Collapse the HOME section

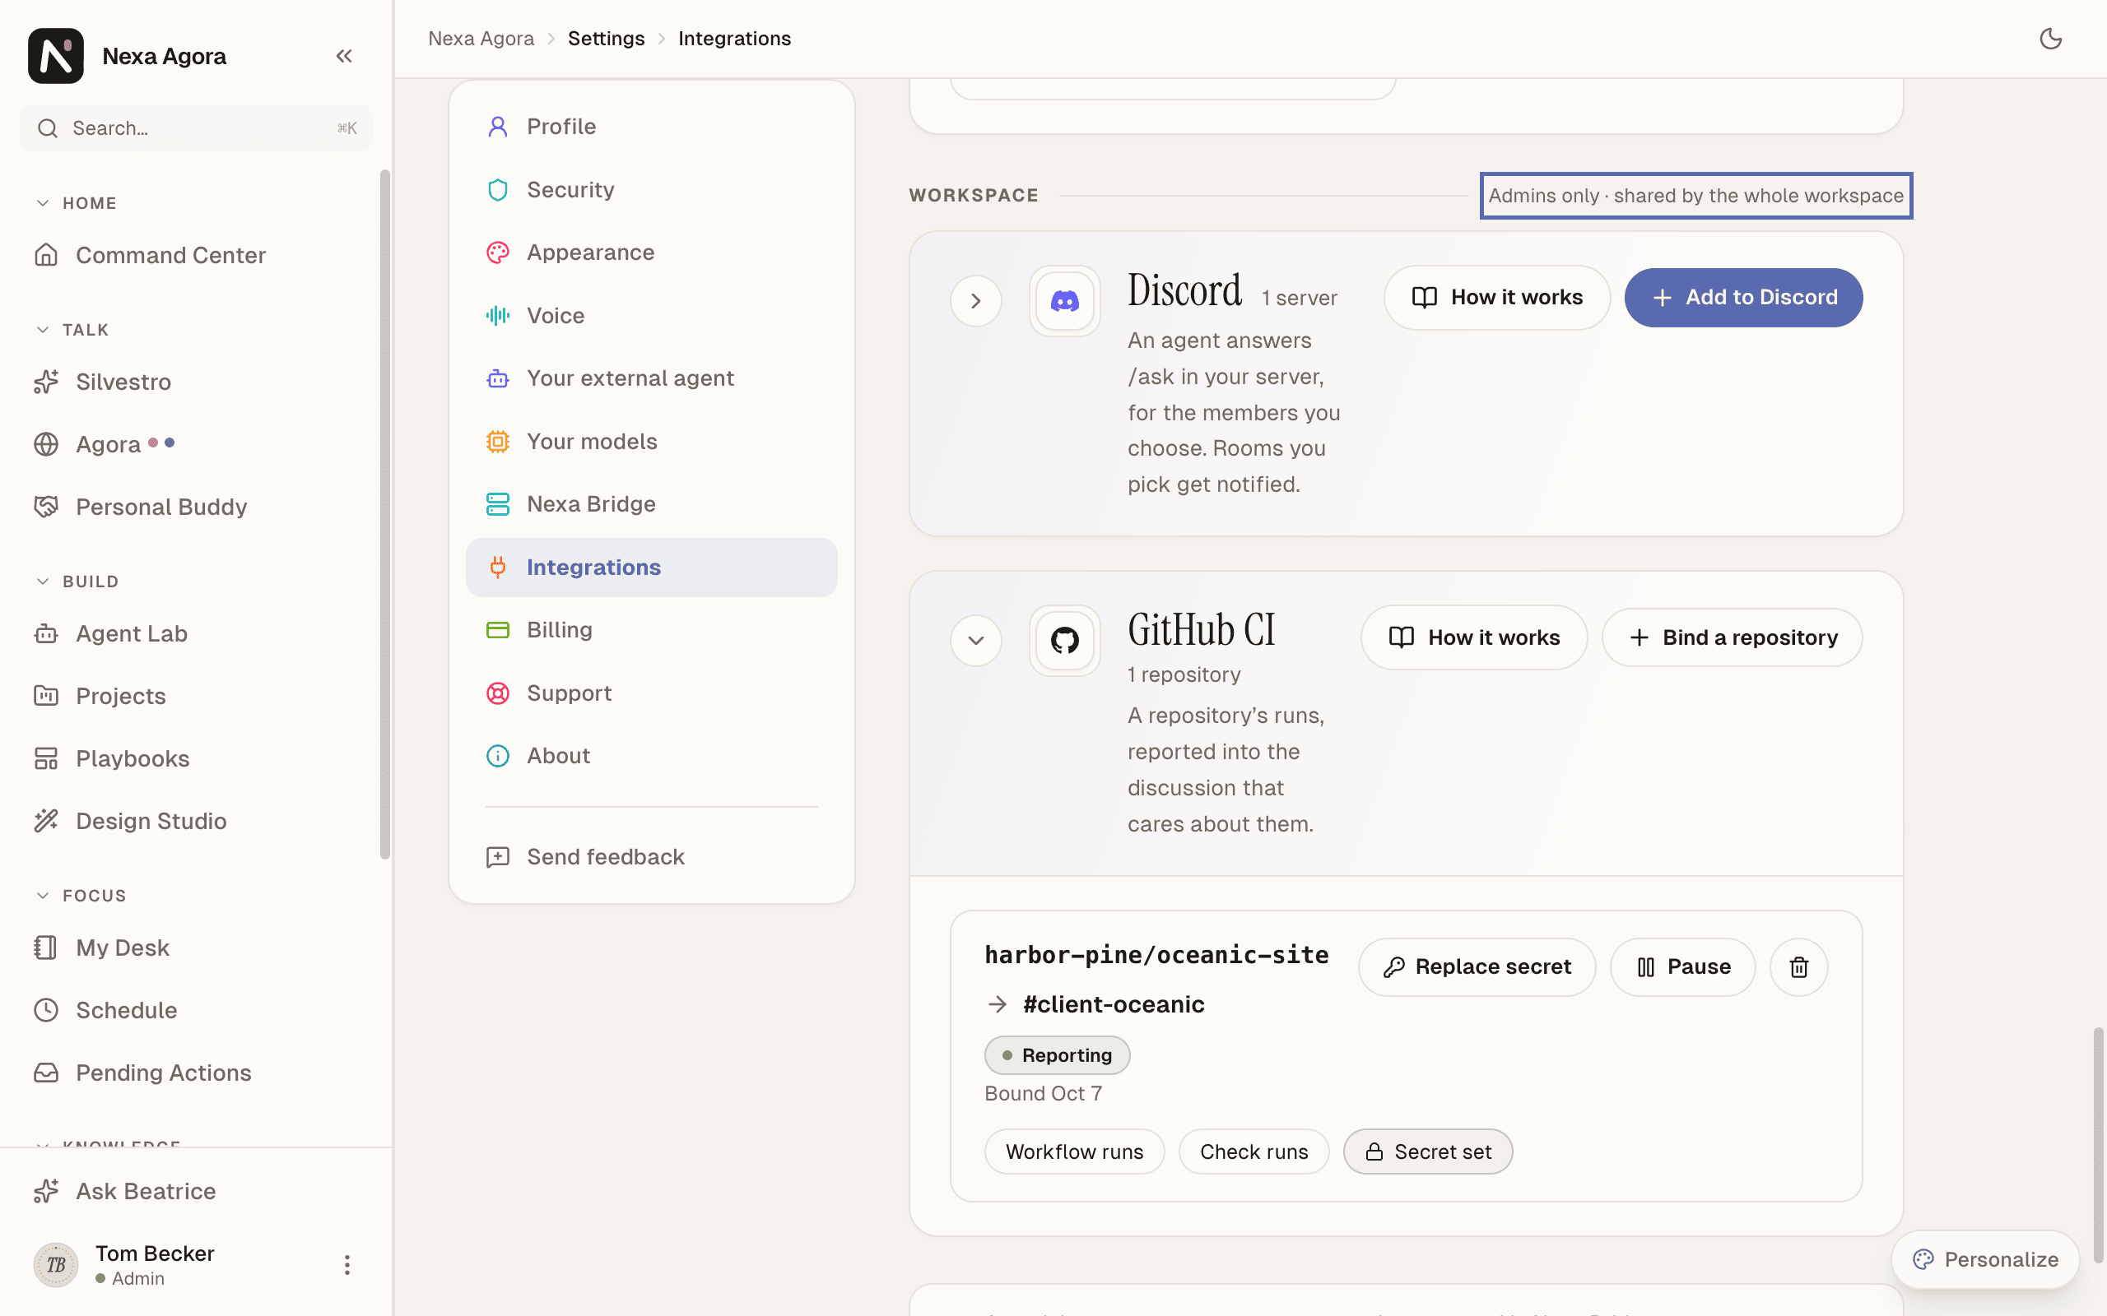(x=77, y=203)
